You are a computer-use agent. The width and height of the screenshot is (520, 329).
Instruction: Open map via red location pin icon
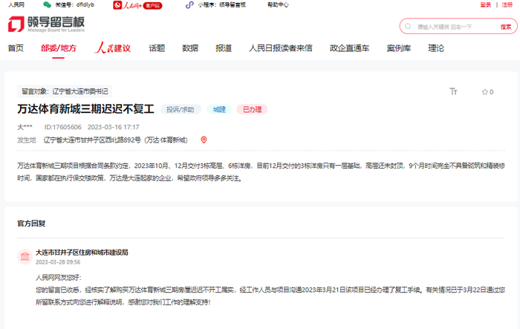[x=204, y=140]
